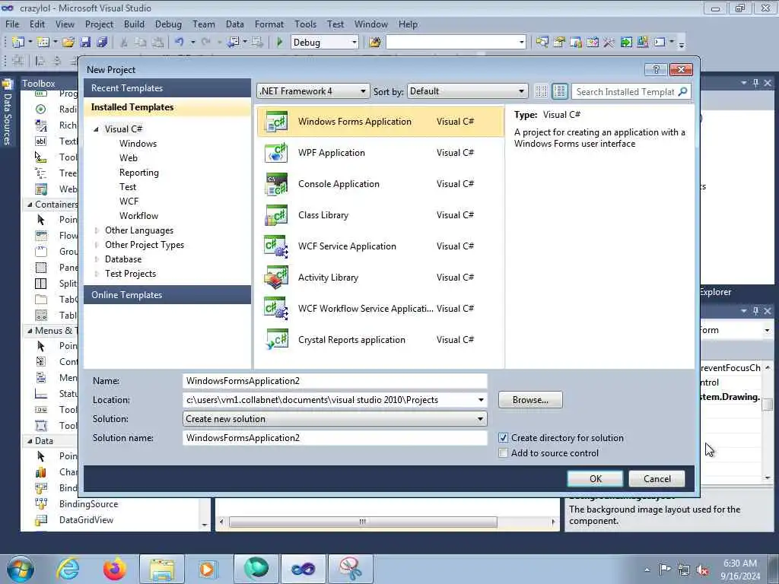The image size is (779, 584).
Task: Open the File menu
Action: (12, 24)
